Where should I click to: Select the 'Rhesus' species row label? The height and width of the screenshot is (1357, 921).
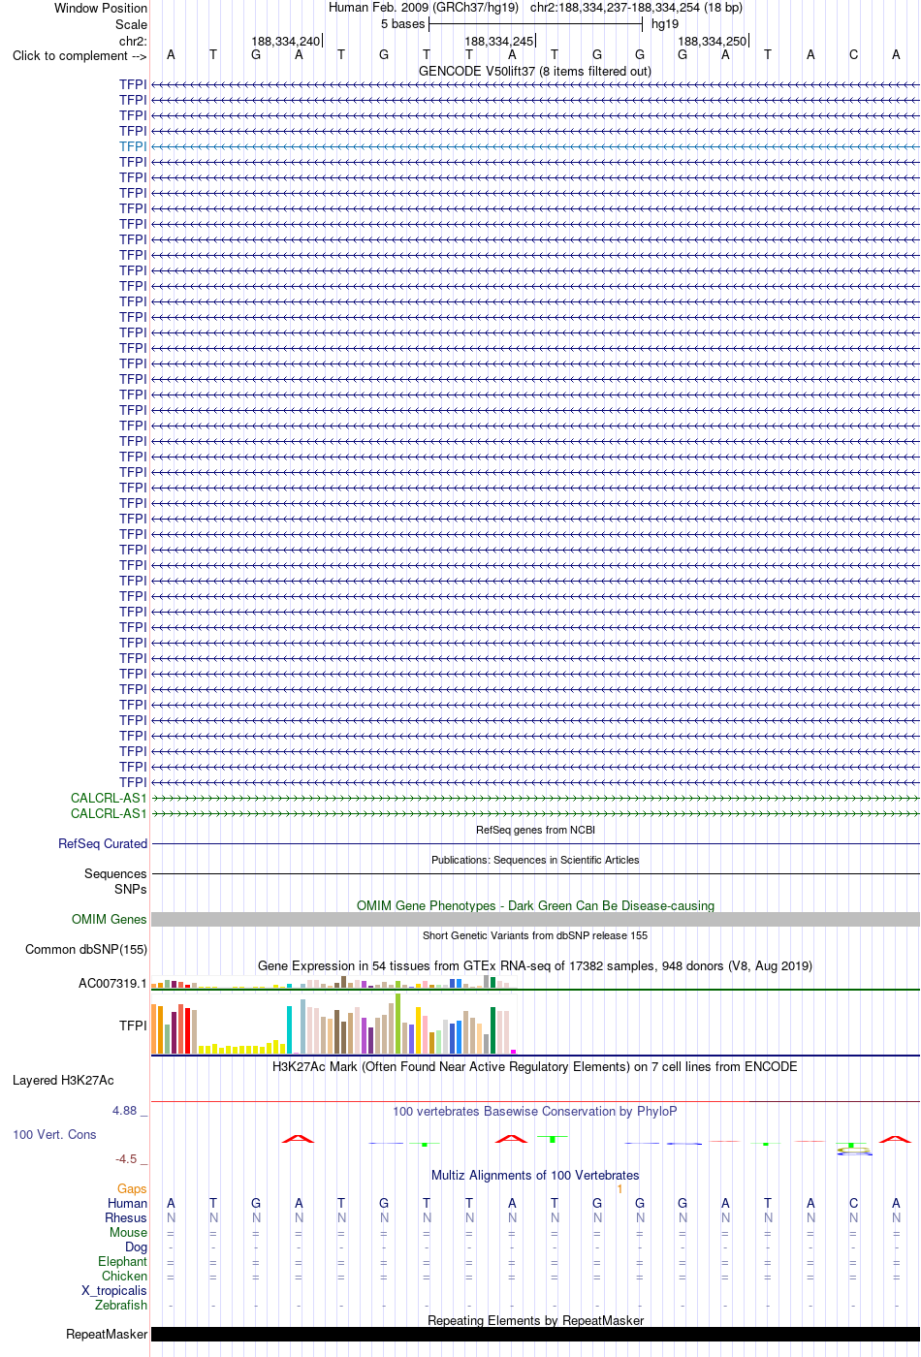coord(126,1217)
